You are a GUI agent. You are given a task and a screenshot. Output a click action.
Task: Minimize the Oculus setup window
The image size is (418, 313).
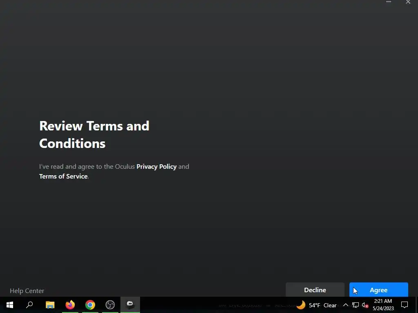tap(389, 2)
